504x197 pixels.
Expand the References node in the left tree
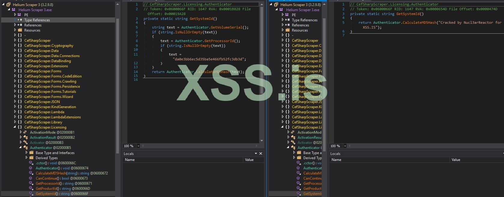pos(15,25)
